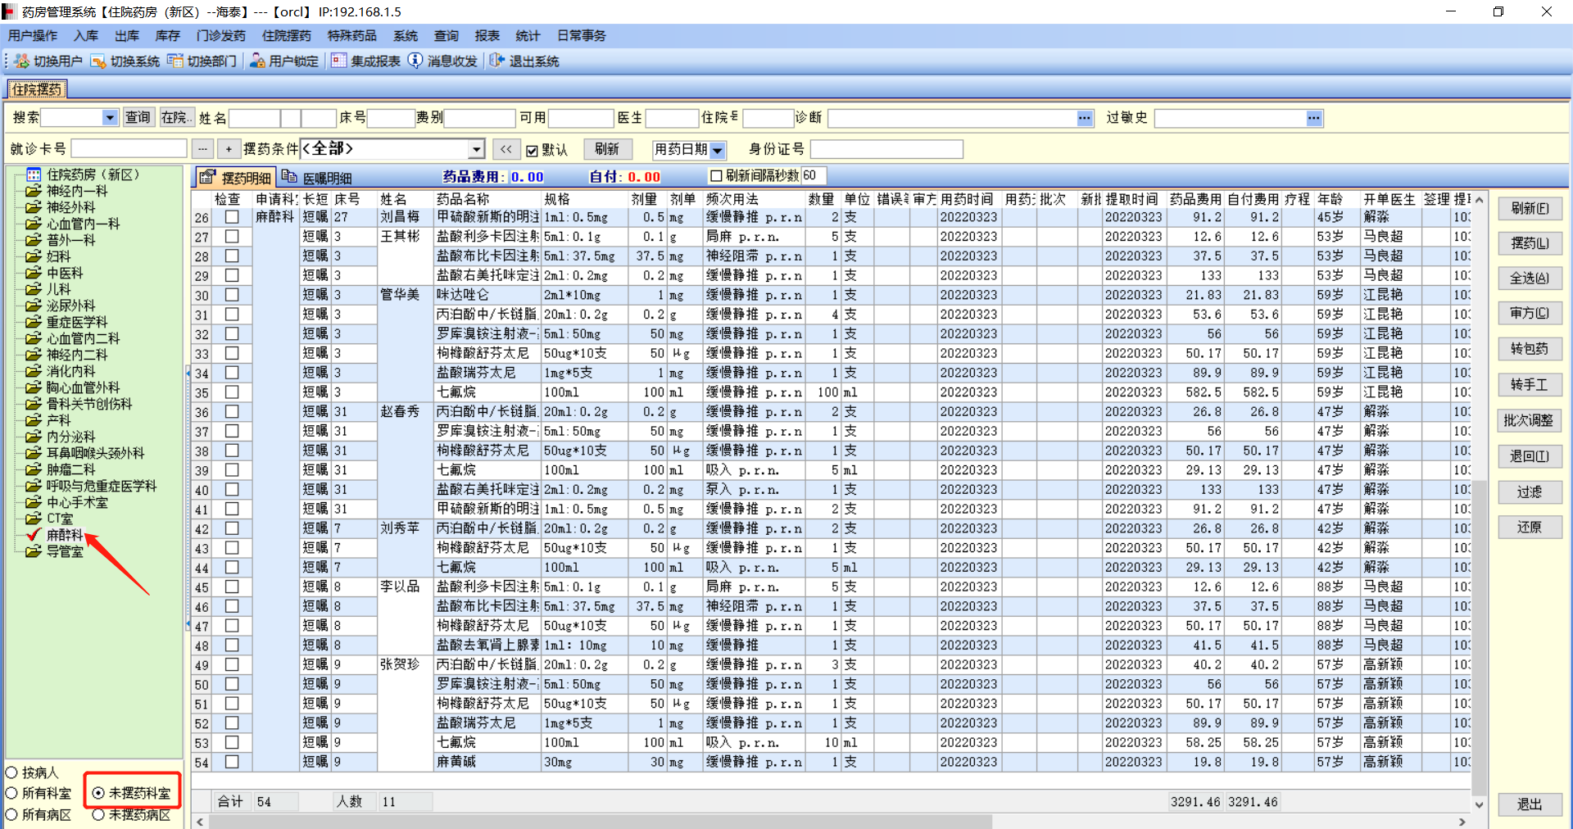
Task: Click the horizontal scrollbar thumb
Action: point(600,822)
